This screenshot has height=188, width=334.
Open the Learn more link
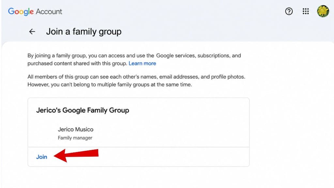click(x=142, y=63)
